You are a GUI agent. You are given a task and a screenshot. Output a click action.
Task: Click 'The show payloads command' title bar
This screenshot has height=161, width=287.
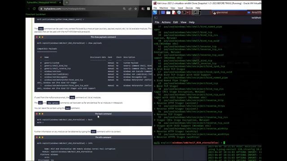tap(93, 37)
